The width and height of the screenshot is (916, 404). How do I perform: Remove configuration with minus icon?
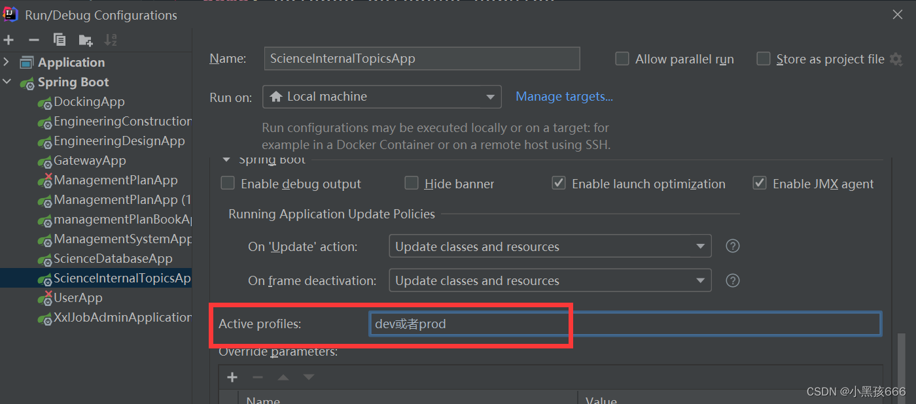point(34,40)
